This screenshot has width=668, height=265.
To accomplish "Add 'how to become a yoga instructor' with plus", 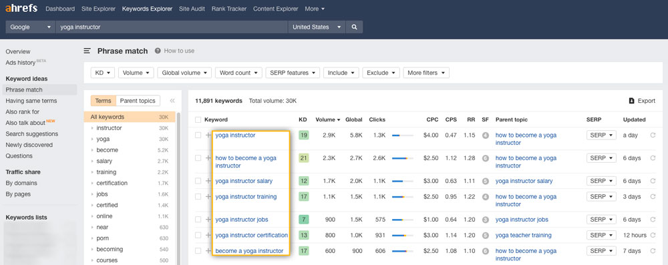I will coord(208,158).
